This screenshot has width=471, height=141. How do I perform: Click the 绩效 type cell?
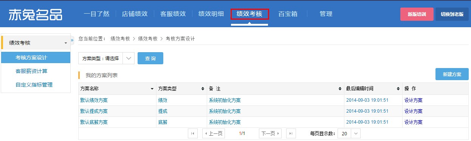163,100
